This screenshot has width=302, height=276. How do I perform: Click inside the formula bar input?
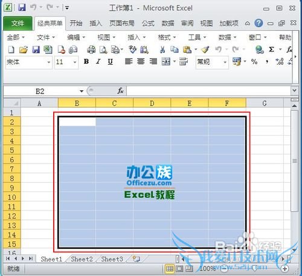[208, 91]
